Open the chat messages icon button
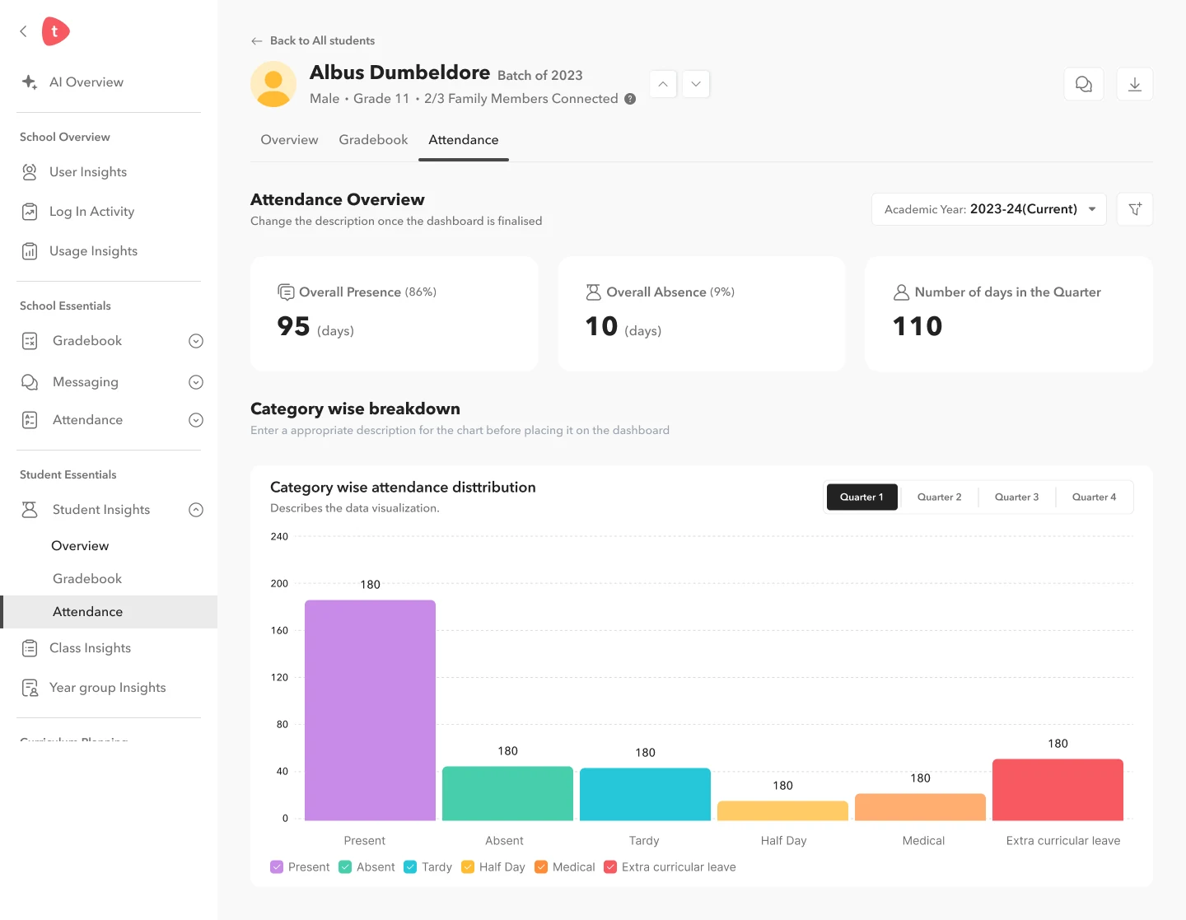1186x920 pixels. click(1084, 84)
